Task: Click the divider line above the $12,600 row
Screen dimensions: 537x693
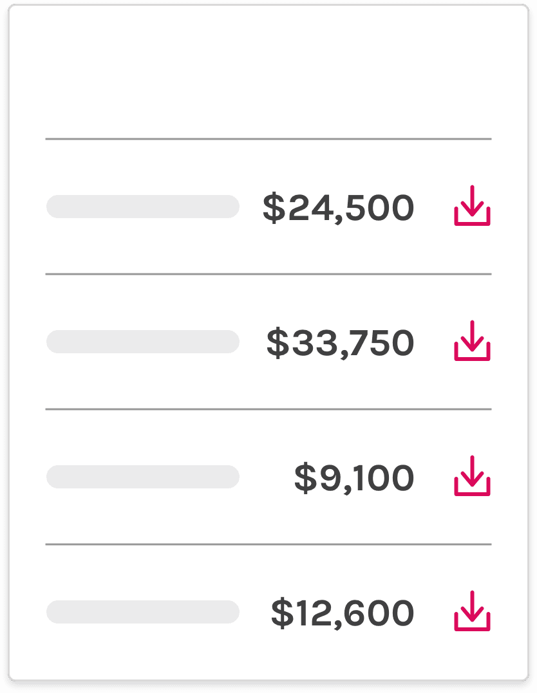Action: click(268, 545)
